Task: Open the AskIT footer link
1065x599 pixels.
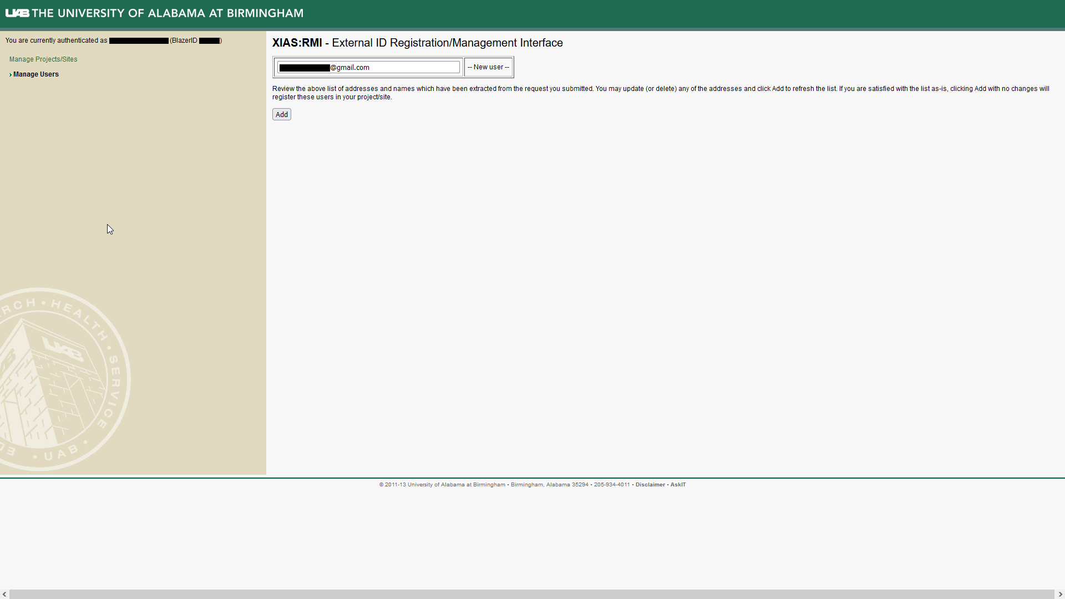Action: (x=678, y=485)
